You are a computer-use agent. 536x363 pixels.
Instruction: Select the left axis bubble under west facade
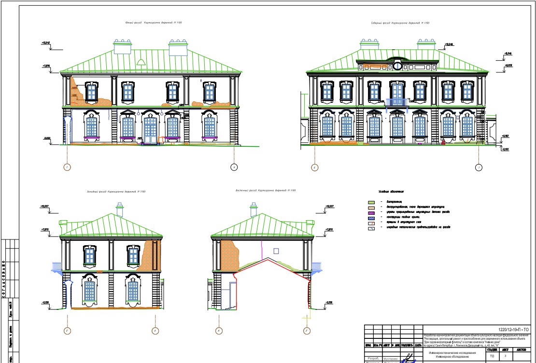(x=67, y=331)
